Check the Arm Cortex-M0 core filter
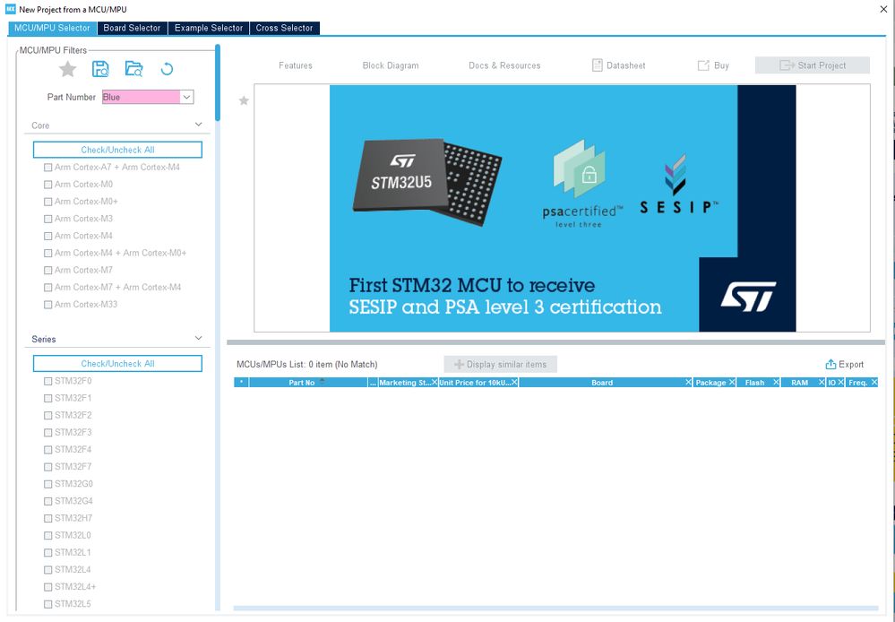 48,185
